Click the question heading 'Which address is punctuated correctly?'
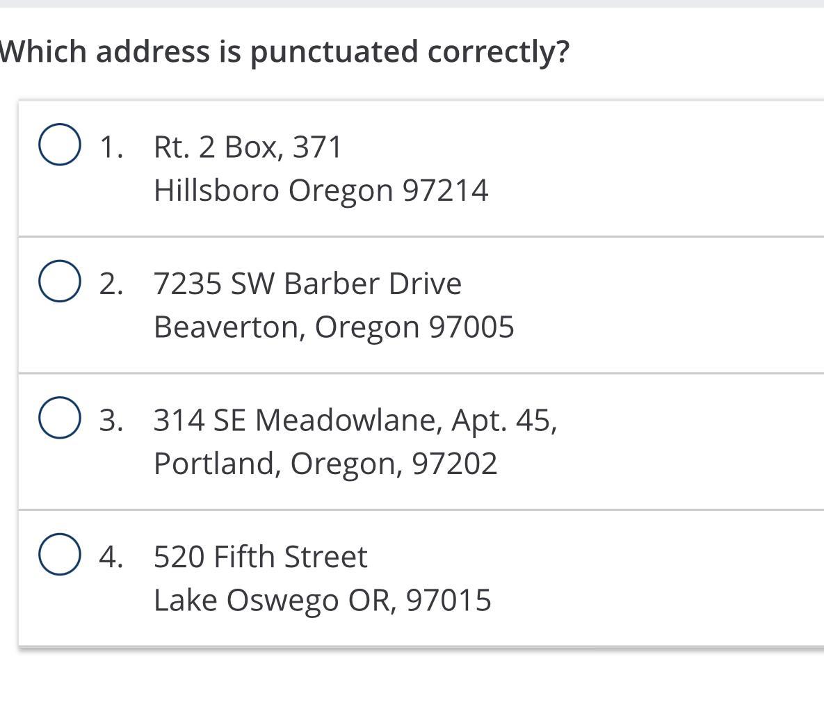The height and width of the screenshot is (709, 824). point(284,51)
